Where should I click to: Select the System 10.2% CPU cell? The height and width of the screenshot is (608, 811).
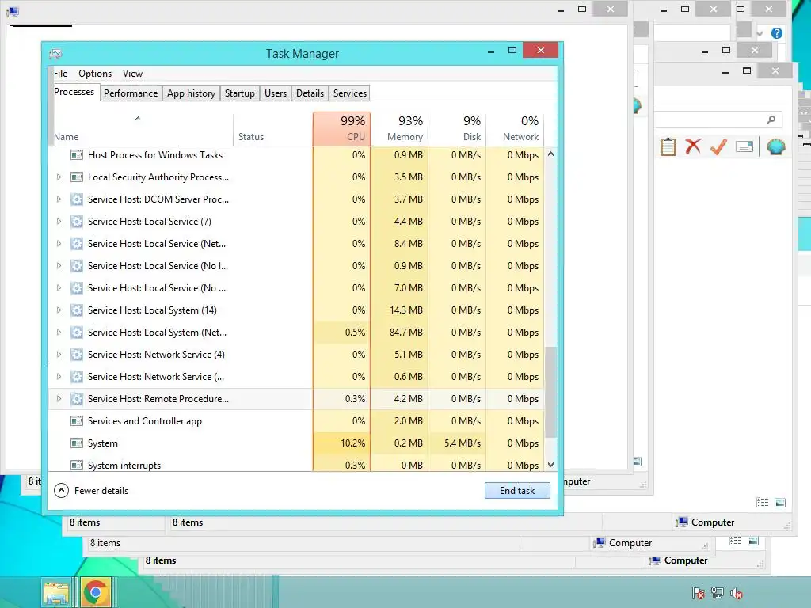tap(341, 443)
